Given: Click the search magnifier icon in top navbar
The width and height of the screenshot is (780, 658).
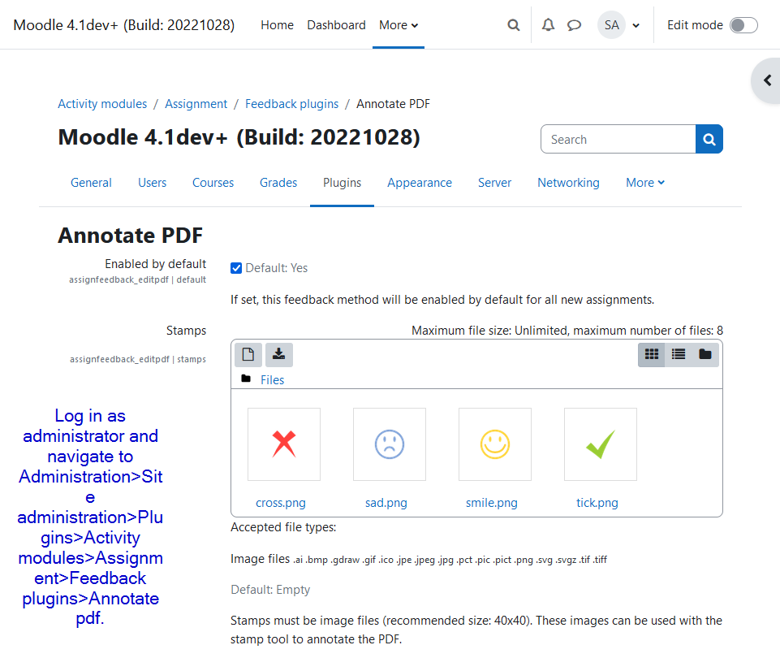Looking at the screenshot, I should click(x=513, y=25).
